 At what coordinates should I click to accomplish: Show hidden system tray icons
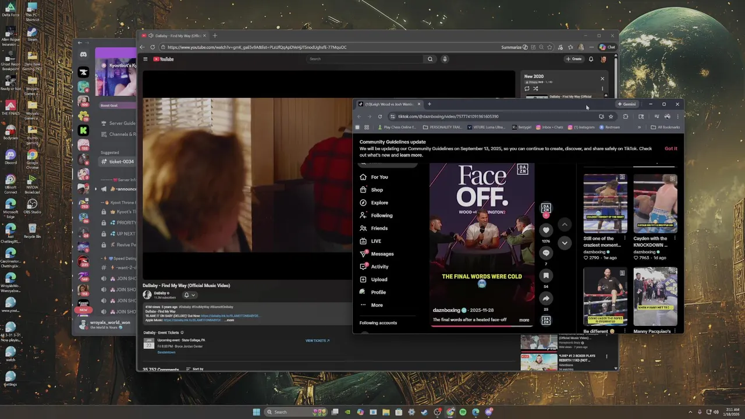click(x=691, y=412)
